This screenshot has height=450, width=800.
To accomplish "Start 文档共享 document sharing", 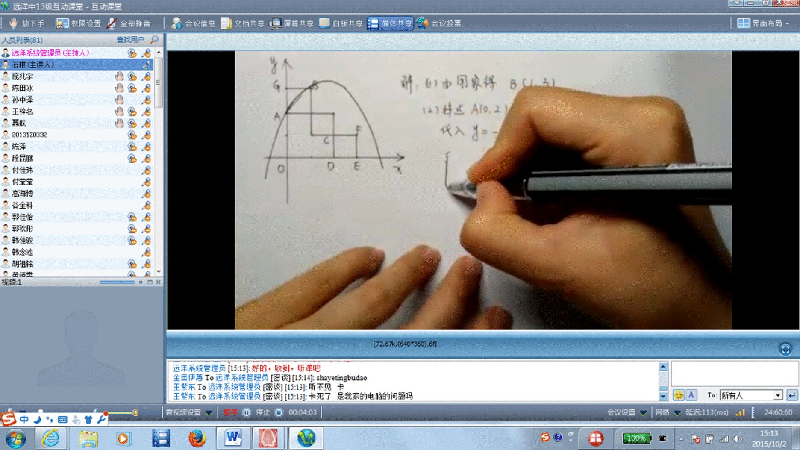I will [x=242, y=24].
